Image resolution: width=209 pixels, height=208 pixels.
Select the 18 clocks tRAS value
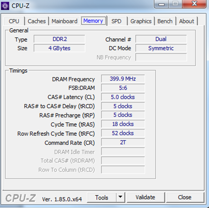(123, 124)
